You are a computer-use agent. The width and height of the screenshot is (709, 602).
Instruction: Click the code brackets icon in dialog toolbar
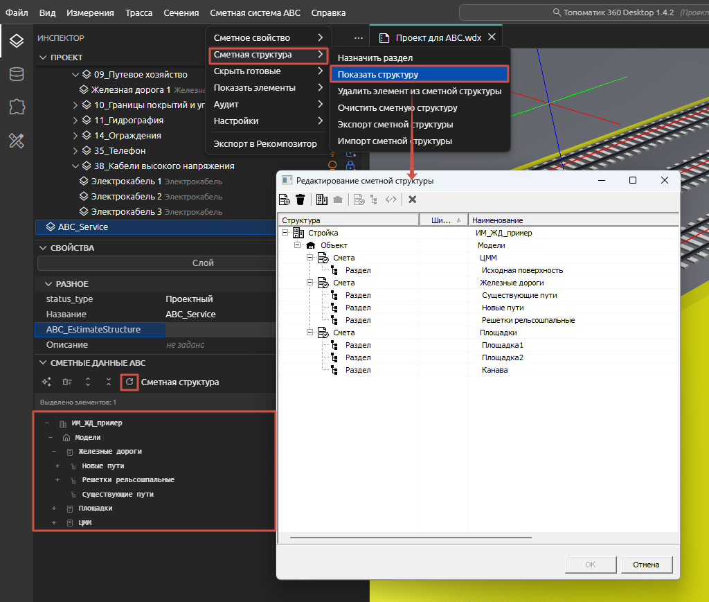391,200
